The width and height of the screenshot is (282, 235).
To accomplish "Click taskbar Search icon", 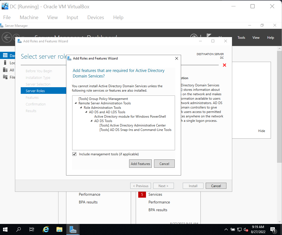I will (18, 229).
